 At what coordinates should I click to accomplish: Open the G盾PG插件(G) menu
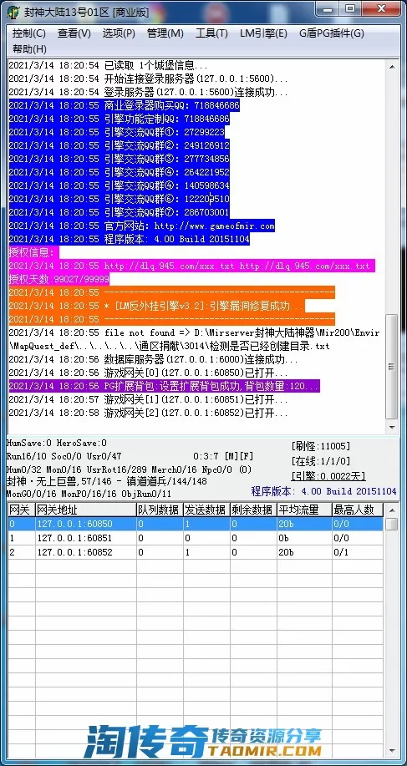click(332, 33)
